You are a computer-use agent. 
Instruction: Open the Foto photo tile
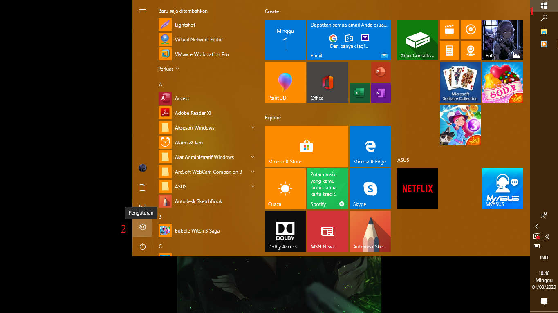pyautogui.click(x=503, y=40)
